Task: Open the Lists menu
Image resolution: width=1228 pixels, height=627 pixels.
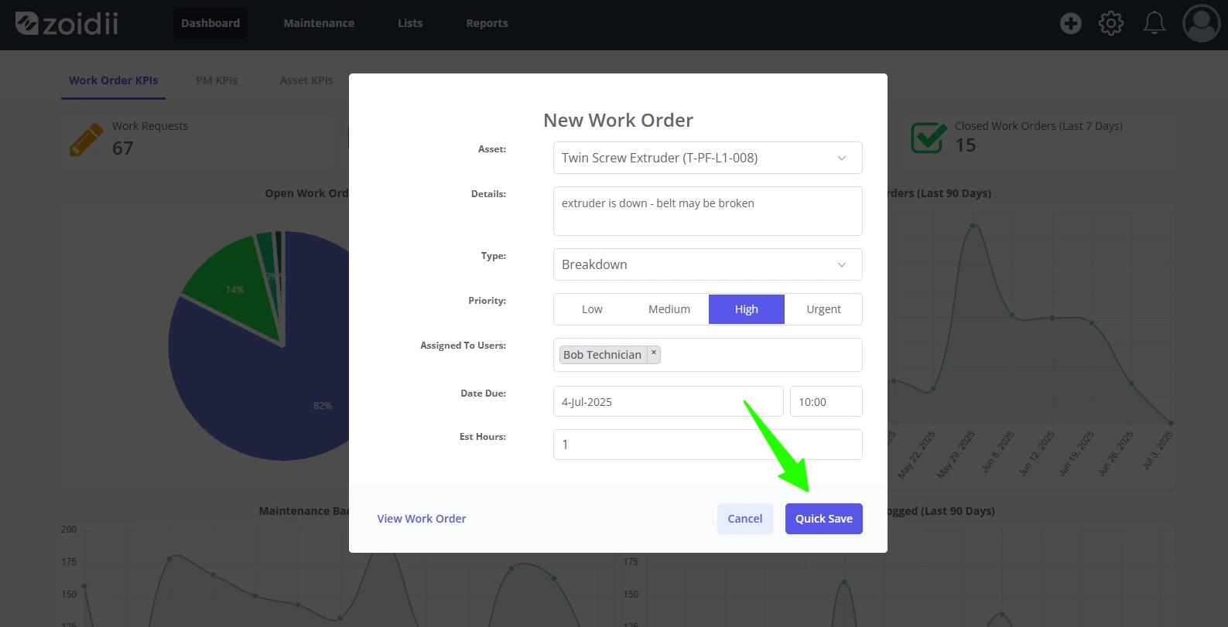Action: click(x=410, y=23)
